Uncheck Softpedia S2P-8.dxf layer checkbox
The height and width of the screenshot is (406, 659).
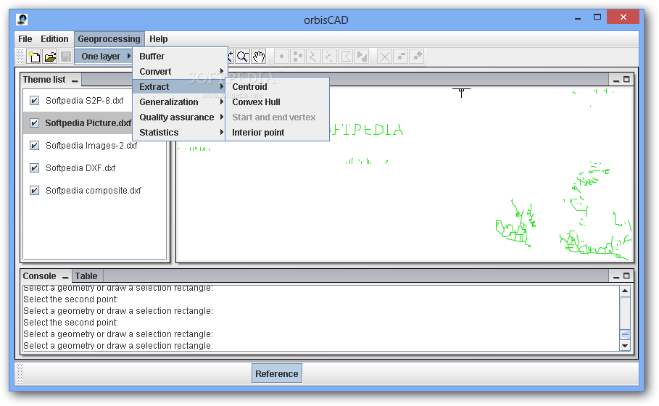coord(35,101)
